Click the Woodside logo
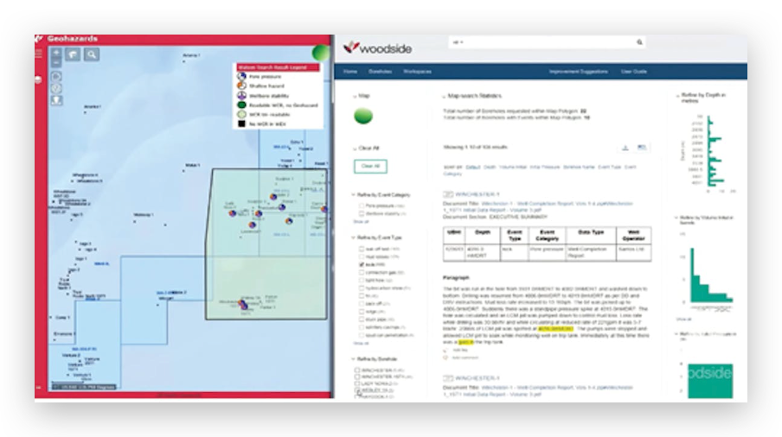Viewport: 782px width, 437px height. [x=377, y=47]
